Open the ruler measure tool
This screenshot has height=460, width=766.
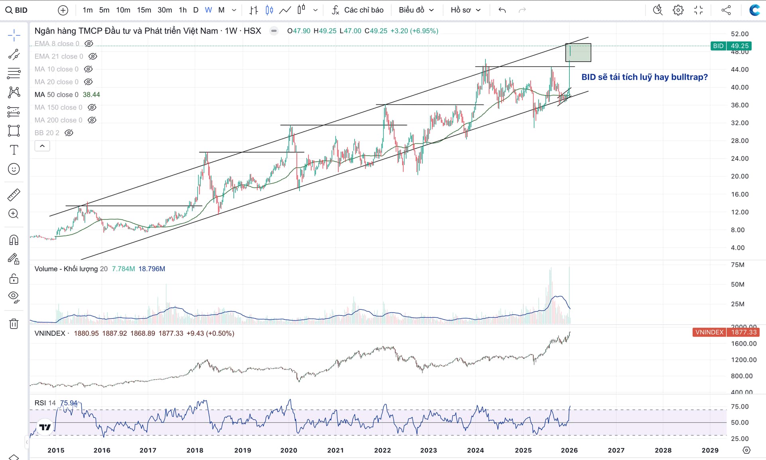pyautogui.click(x=14, y=195)
